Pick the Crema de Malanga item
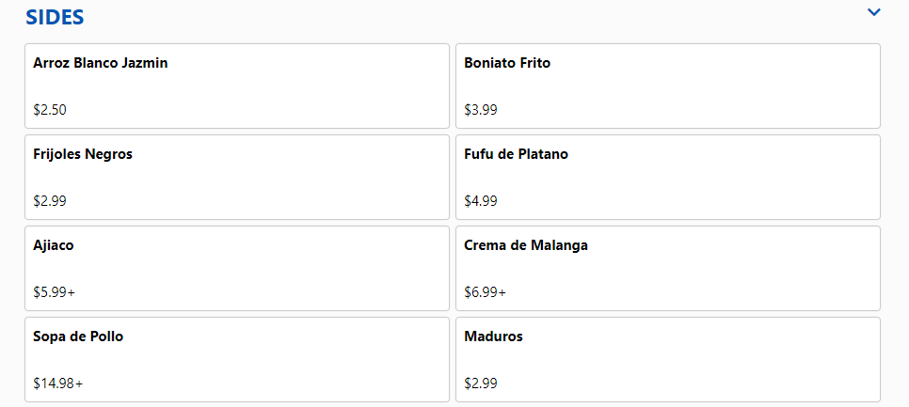 pos(667,268)
